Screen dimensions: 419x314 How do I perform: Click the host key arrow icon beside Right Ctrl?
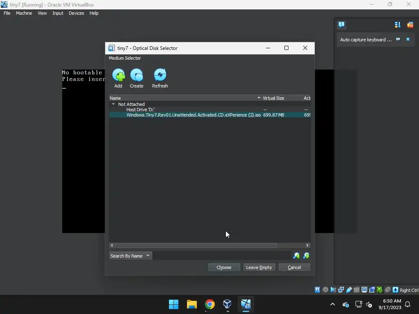tap(396, 290)
